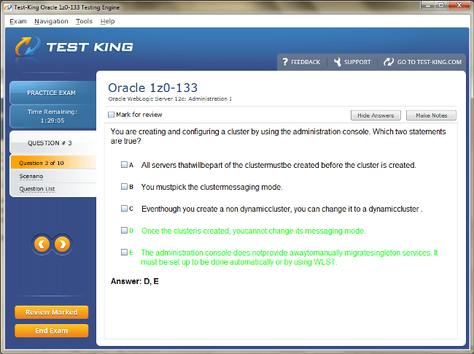Check answer option D
The image size is (474, 354).
124,230
